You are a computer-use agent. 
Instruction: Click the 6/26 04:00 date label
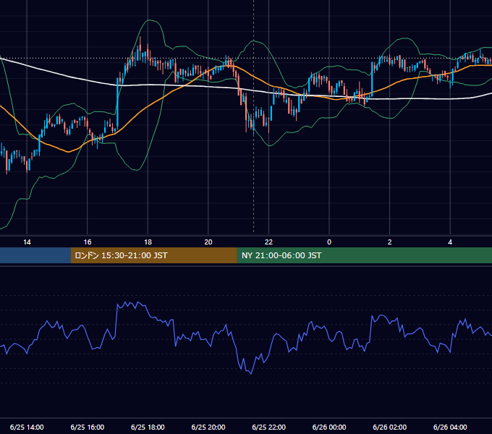[x=450, y=427]
